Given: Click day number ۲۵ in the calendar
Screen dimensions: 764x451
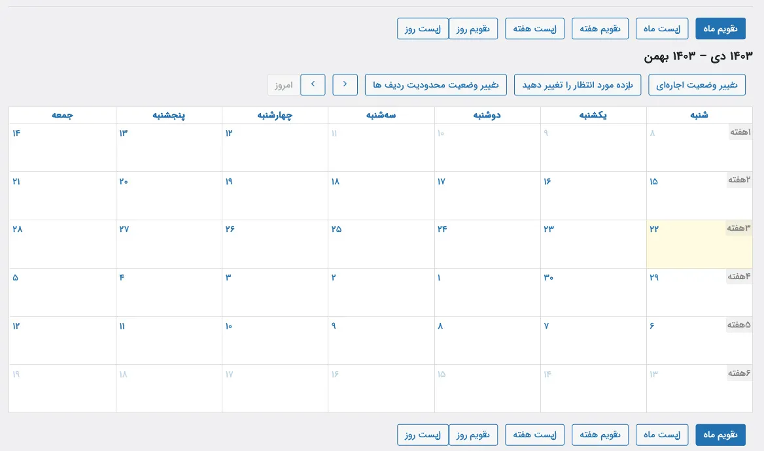Looking at the screenshot, I should (x=336, y=229).
